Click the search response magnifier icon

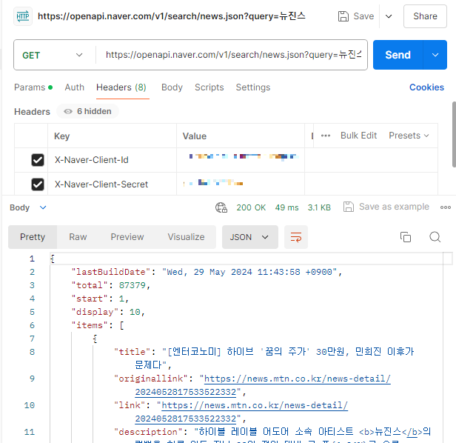tap(435, 237)
